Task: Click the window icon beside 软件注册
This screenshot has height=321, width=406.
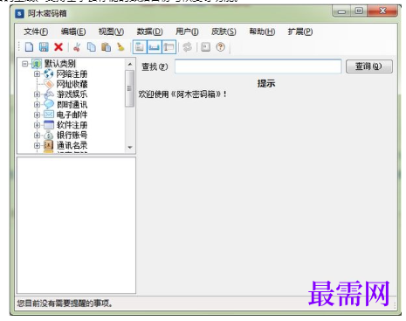Action: tap(49, 125)
